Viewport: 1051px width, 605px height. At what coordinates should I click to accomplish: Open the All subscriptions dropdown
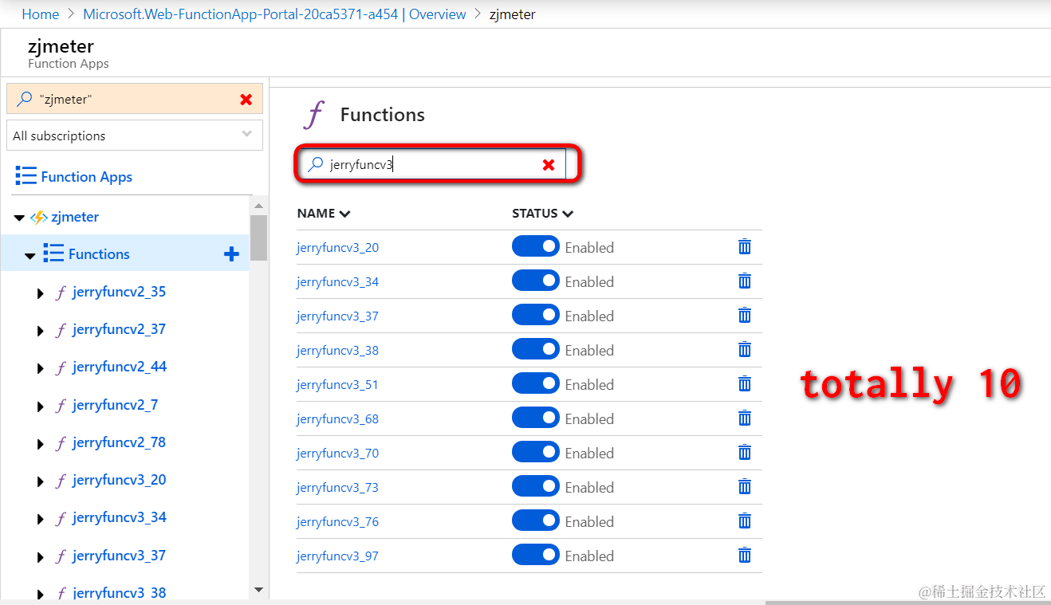[x=135, y=136]
